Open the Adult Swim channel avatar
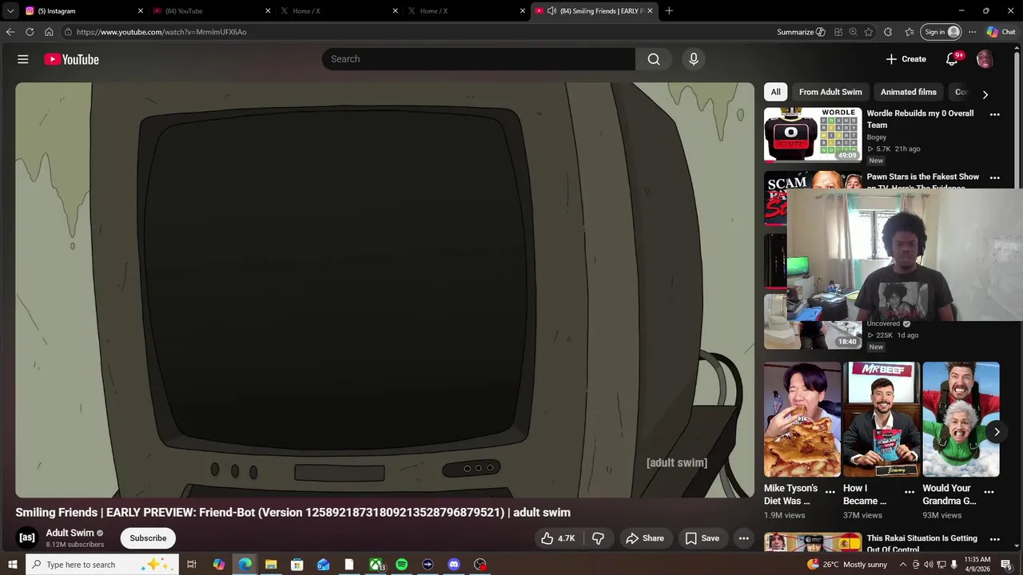 [x=27, y=537]
